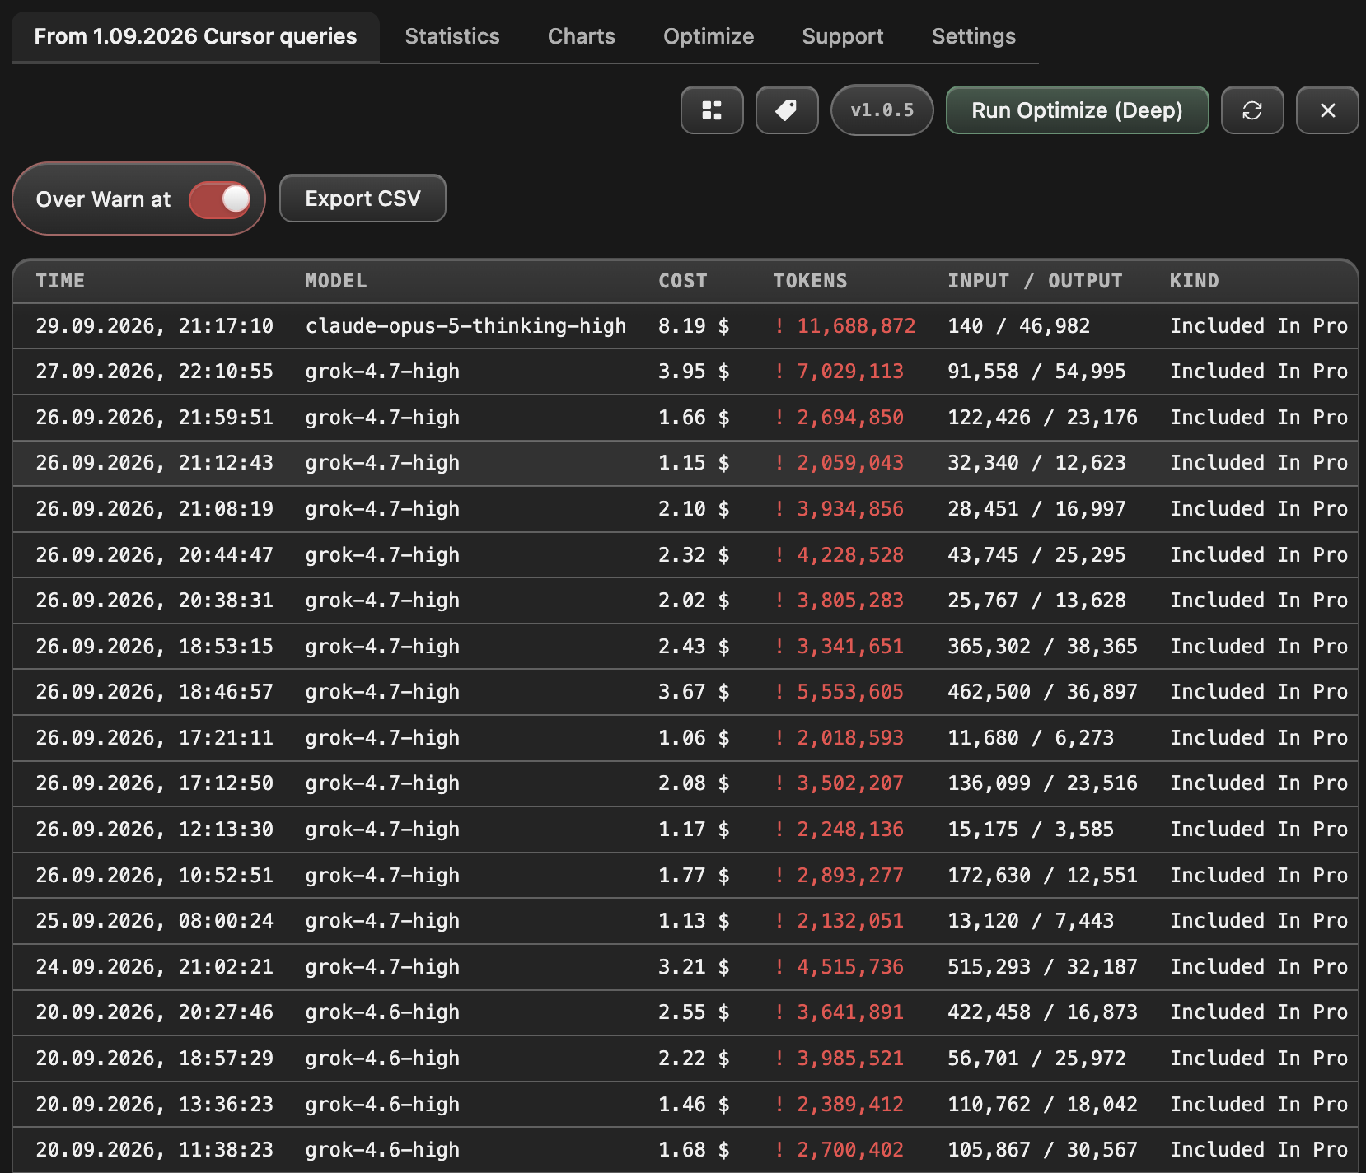Toggle the Over Warn at switch

tap(220, 199)
